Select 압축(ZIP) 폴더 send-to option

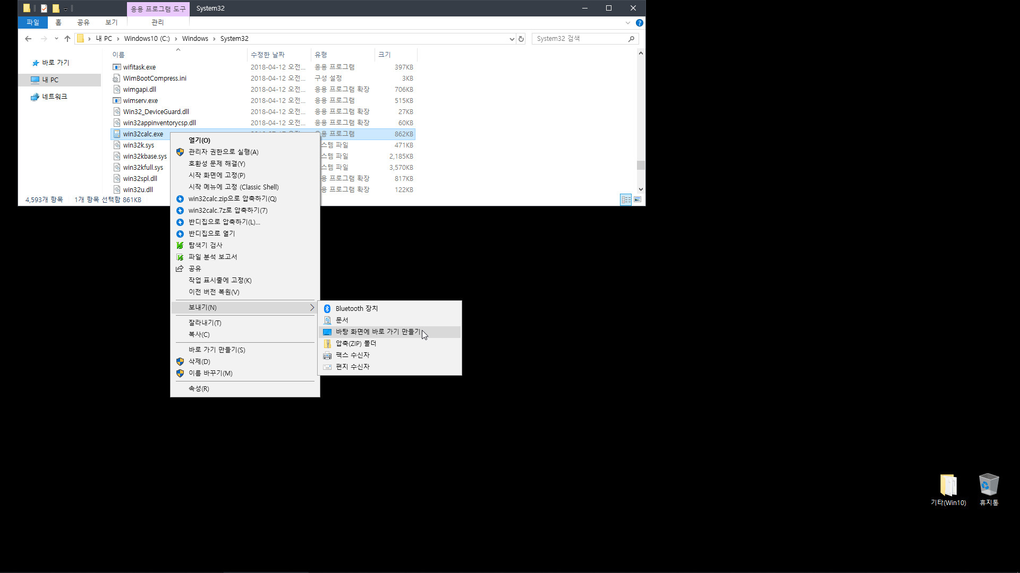tap(389, 343)
